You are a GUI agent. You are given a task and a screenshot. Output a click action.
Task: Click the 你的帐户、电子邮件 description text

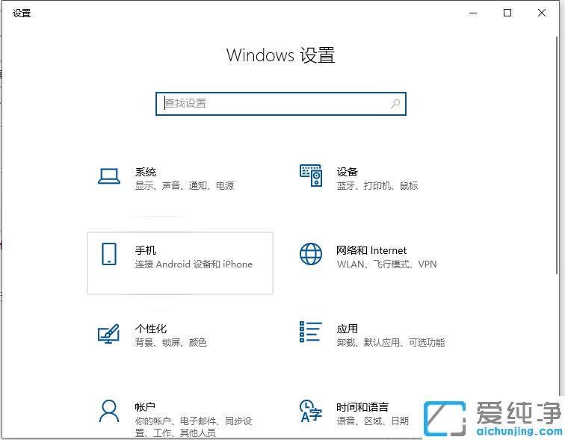pos(194,427)
